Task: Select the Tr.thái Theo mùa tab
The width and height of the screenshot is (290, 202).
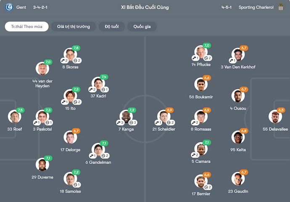Action: [x=27, y=26]
